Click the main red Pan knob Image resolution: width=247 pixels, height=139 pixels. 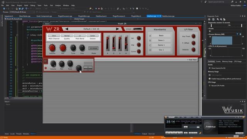(63, 48)
